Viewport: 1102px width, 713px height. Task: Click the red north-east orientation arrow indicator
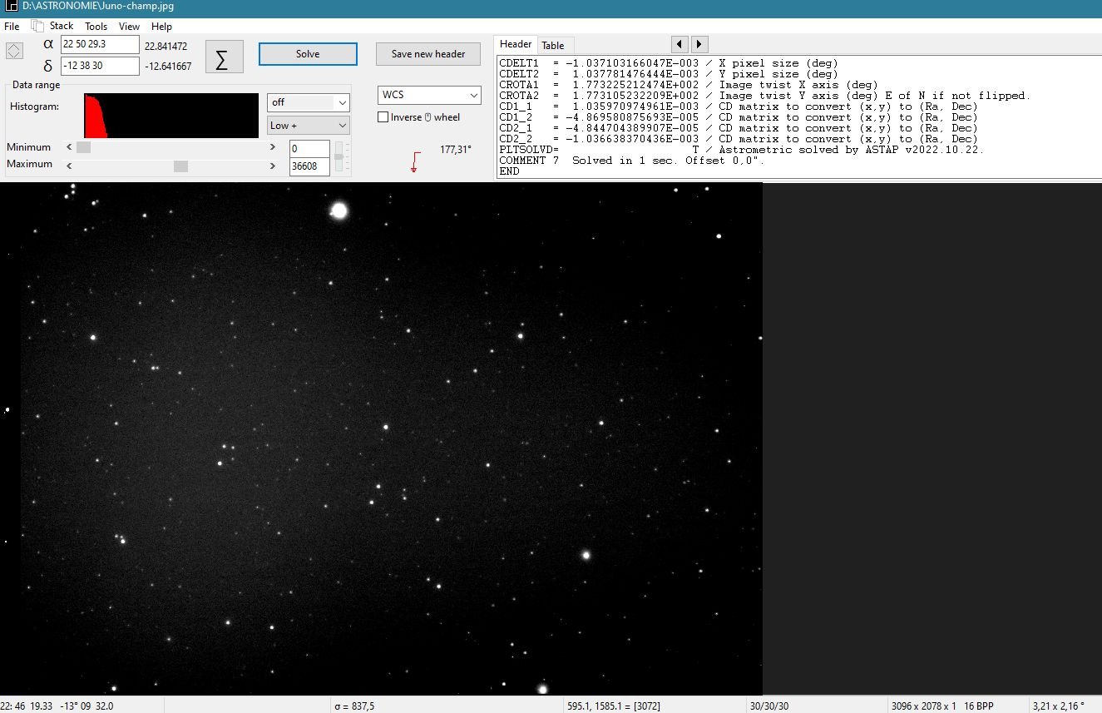pos(414,162)
